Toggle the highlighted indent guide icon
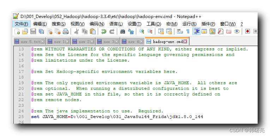 tap(196, 31)
